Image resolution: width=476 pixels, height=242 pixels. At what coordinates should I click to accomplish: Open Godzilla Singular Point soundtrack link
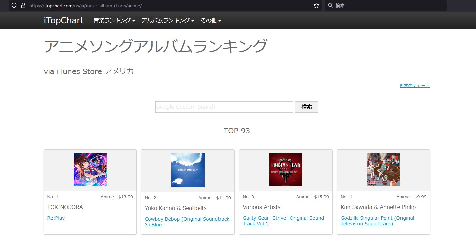tap(377, 221)
